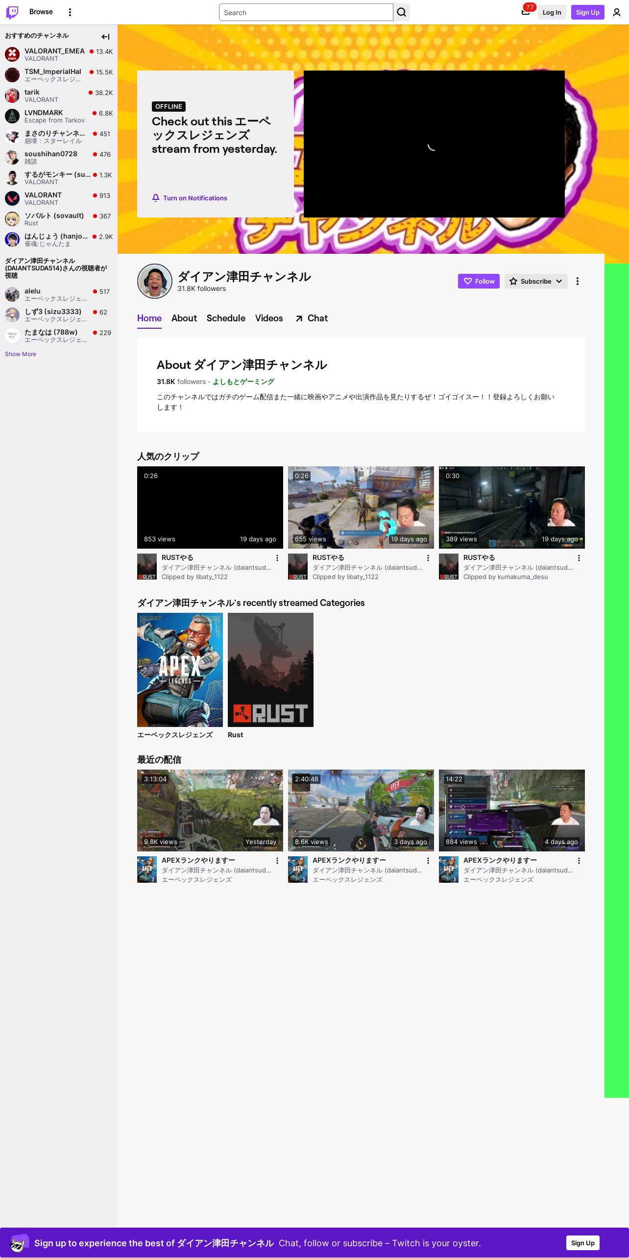Open the more options menu beside Browse

pyautogui.click(x=70, y=12)
